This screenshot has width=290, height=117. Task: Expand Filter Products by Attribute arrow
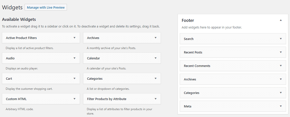(156, 99)
